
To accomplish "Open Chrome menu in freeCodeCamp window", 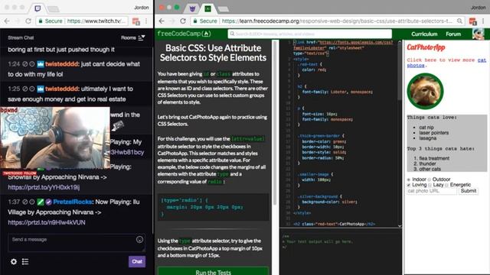I will 483,21.
